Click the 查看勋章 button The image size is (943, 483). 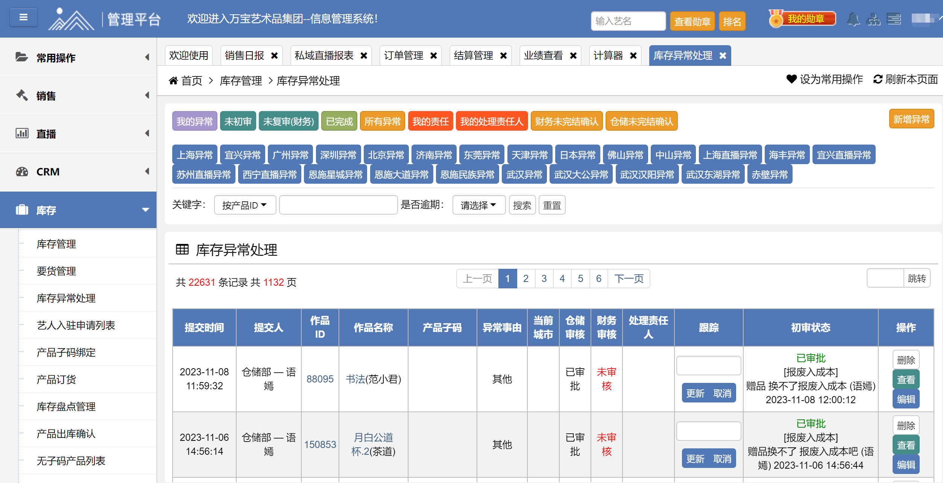(692, 21)
